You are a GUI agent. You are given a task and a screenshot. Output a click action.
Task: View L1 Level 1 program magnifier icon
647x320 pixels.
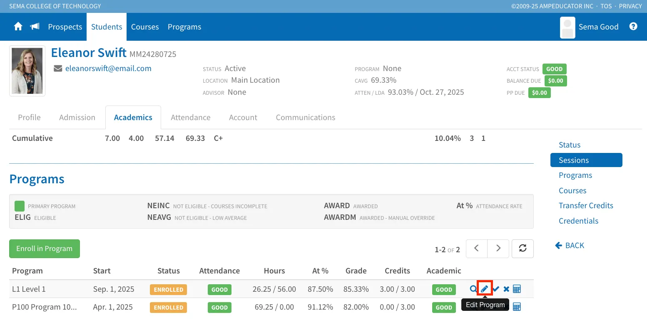(473, 289)
